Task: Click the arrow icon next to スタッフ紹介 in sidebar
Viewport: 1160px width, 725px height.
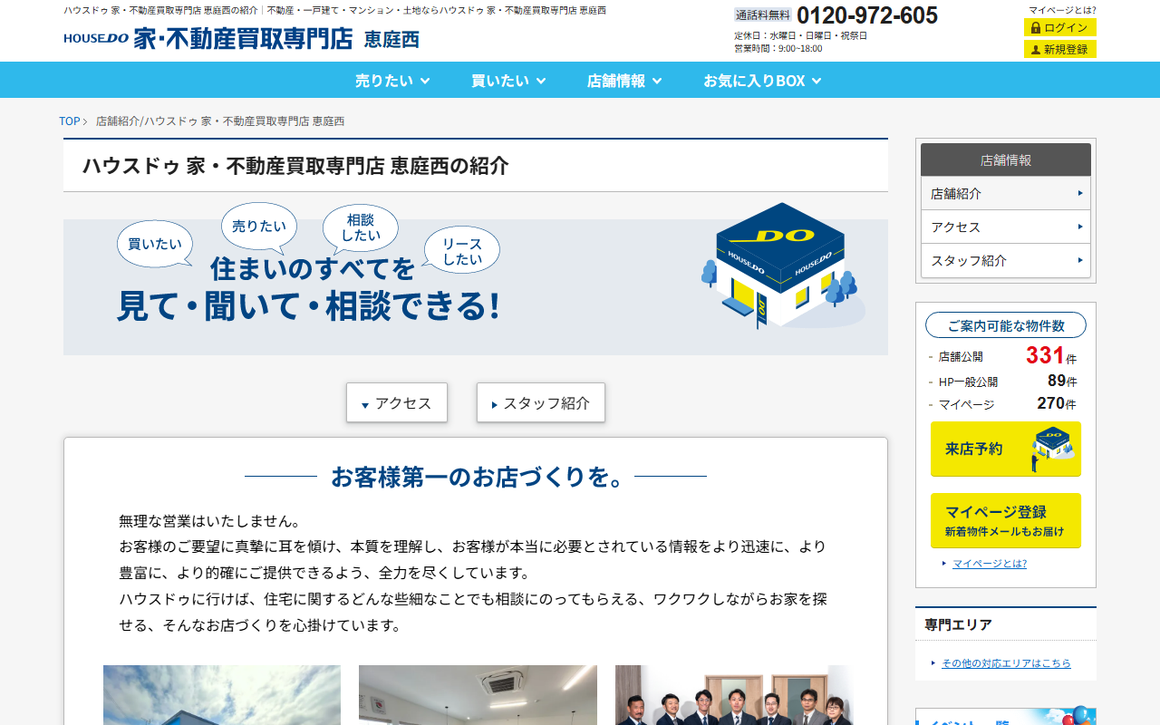Action: (1080, 260)
